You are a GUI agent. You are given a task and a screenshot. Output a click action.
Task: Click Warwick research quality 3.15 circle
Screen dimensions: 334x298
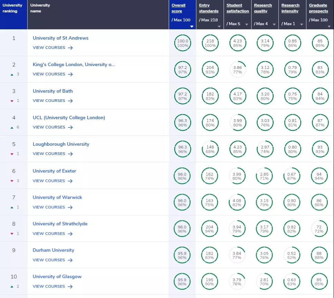click(x=265, y=203)
